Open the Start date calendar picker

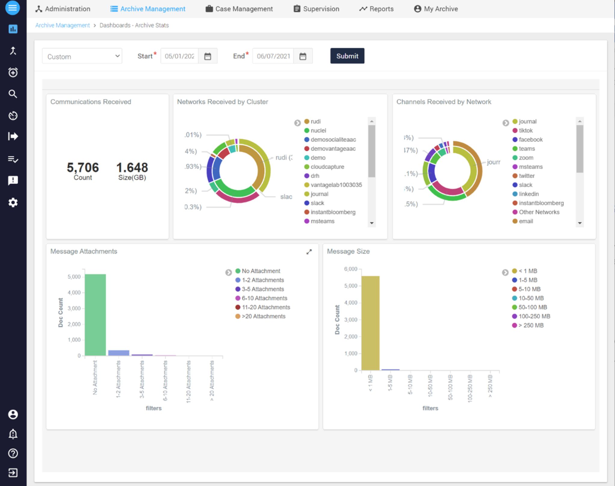[x=209, y=56]
